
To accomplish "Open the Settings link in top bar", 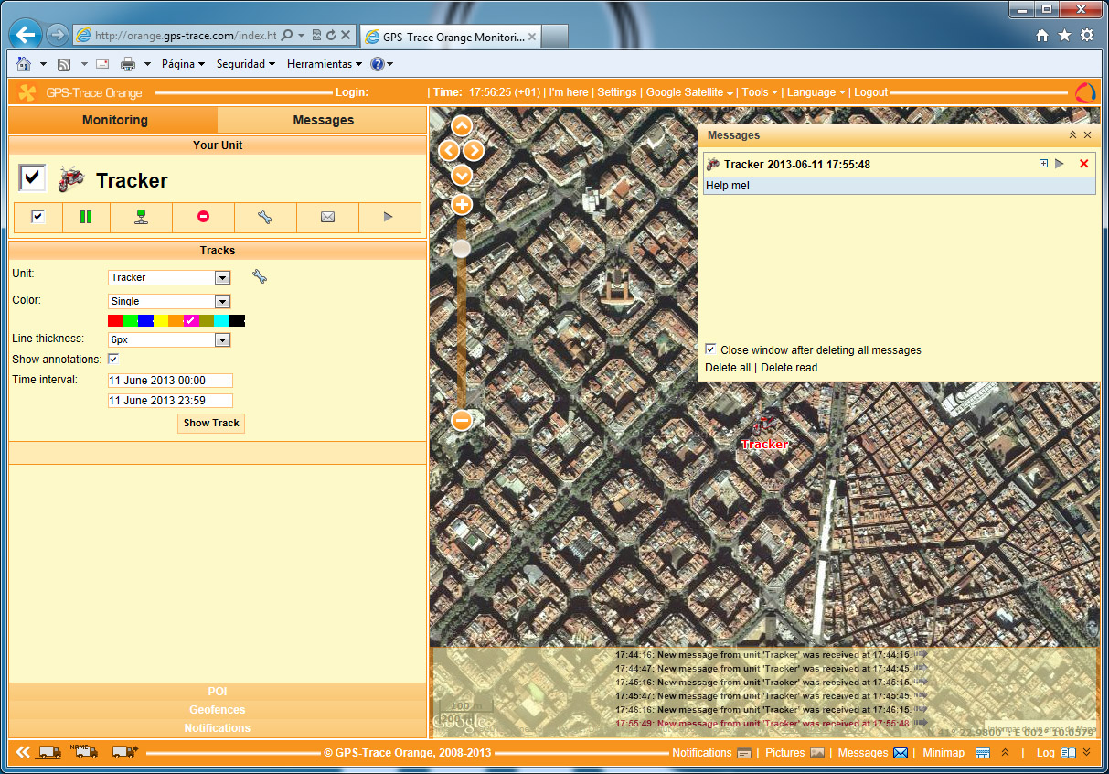I will click(617, 92).
